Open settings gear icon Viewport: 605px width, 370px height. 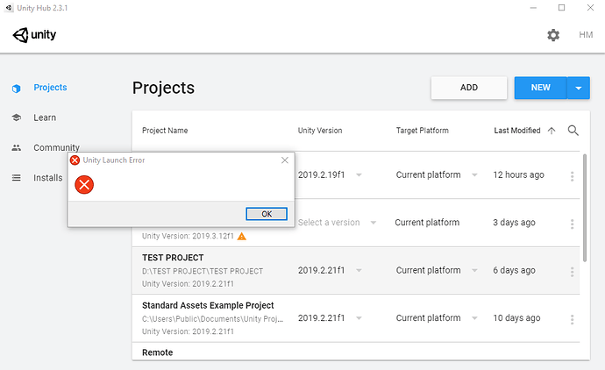tap(553, 35)
